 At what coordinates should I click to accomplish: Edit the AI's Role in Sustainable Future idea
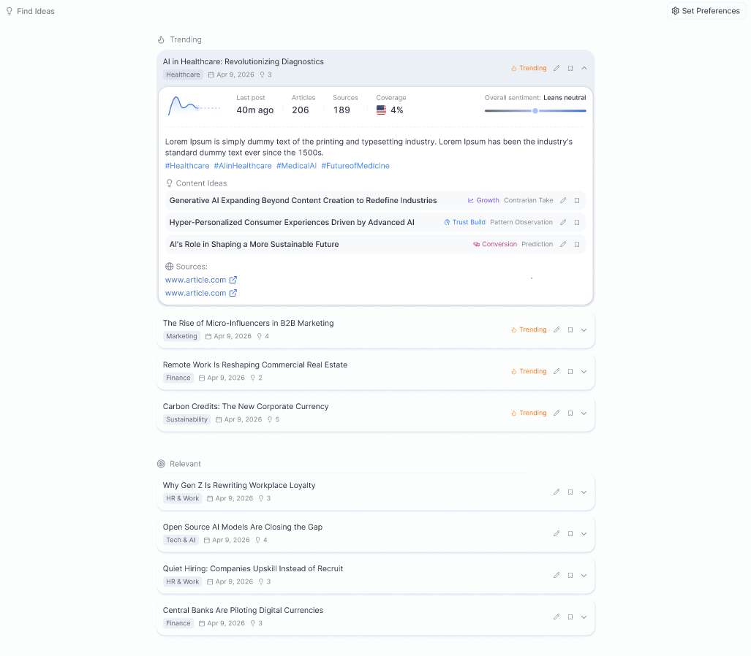click(x=563, y=244)
